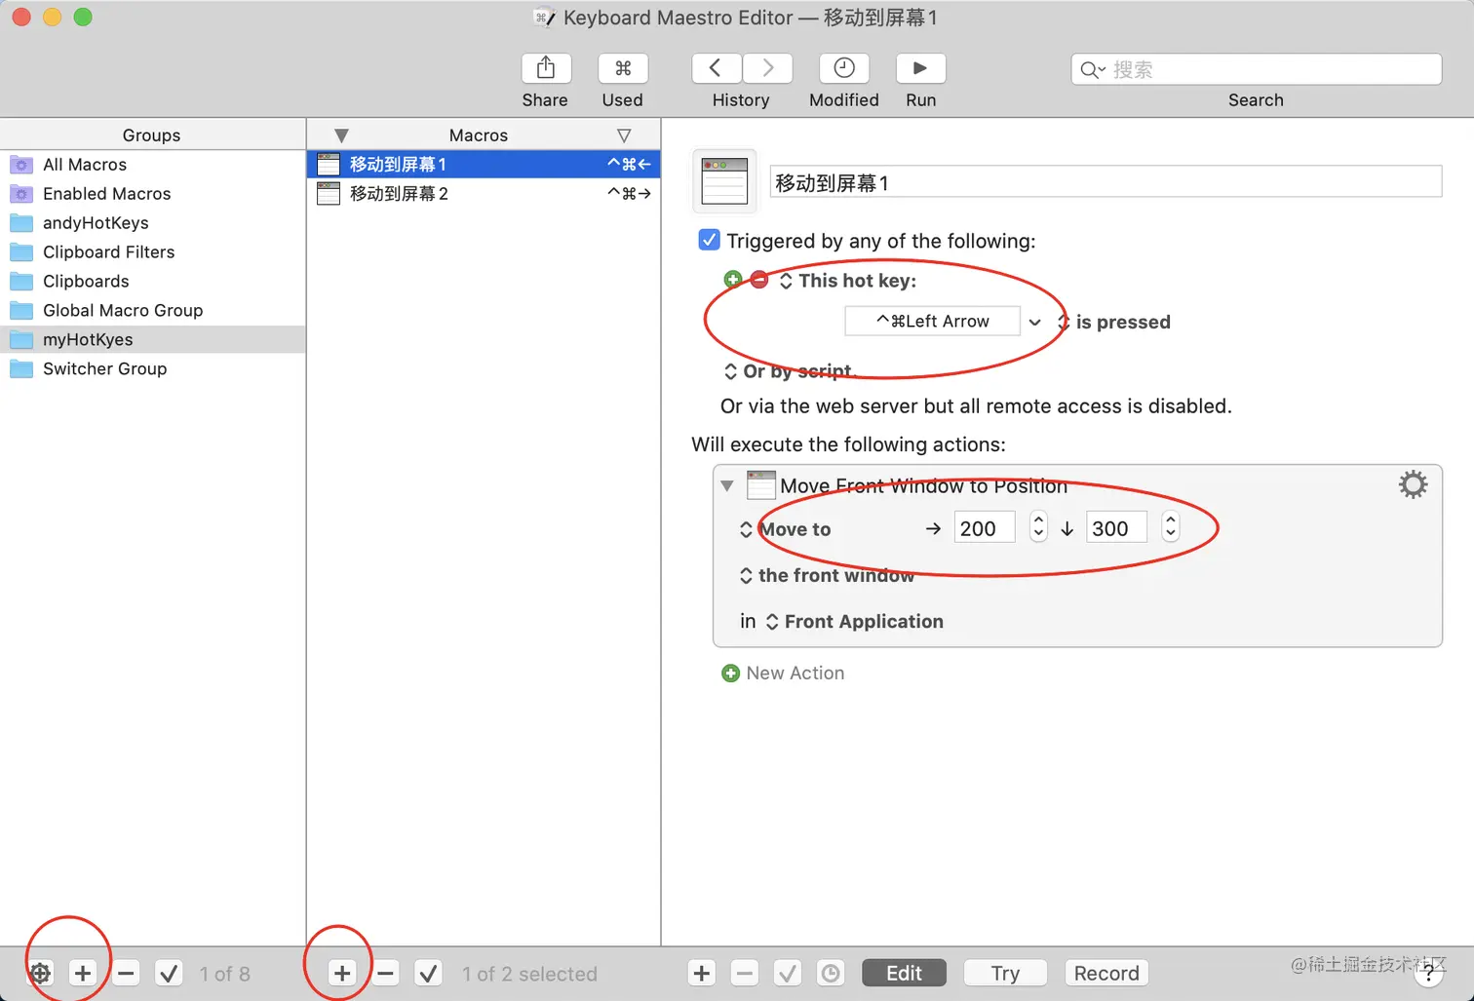Screen dimensions: 1474x1001
Task: Select macro 移动到屏幕2 in list
Action: [x=484, y=194]
